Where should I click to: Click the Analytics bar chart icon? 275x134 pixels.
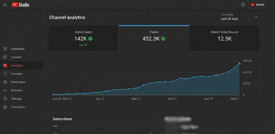5,65
